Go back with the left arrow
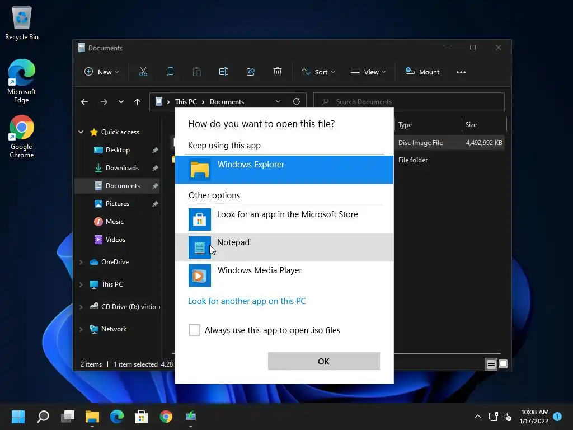This screenshot has height=430, width=573. coord(84,102)
